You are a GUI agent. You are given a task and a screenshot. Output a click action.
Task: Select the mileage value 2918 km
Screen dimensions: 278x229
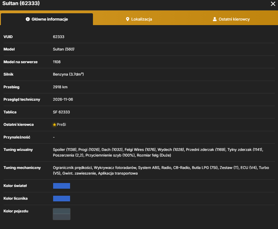click(60, 87)
